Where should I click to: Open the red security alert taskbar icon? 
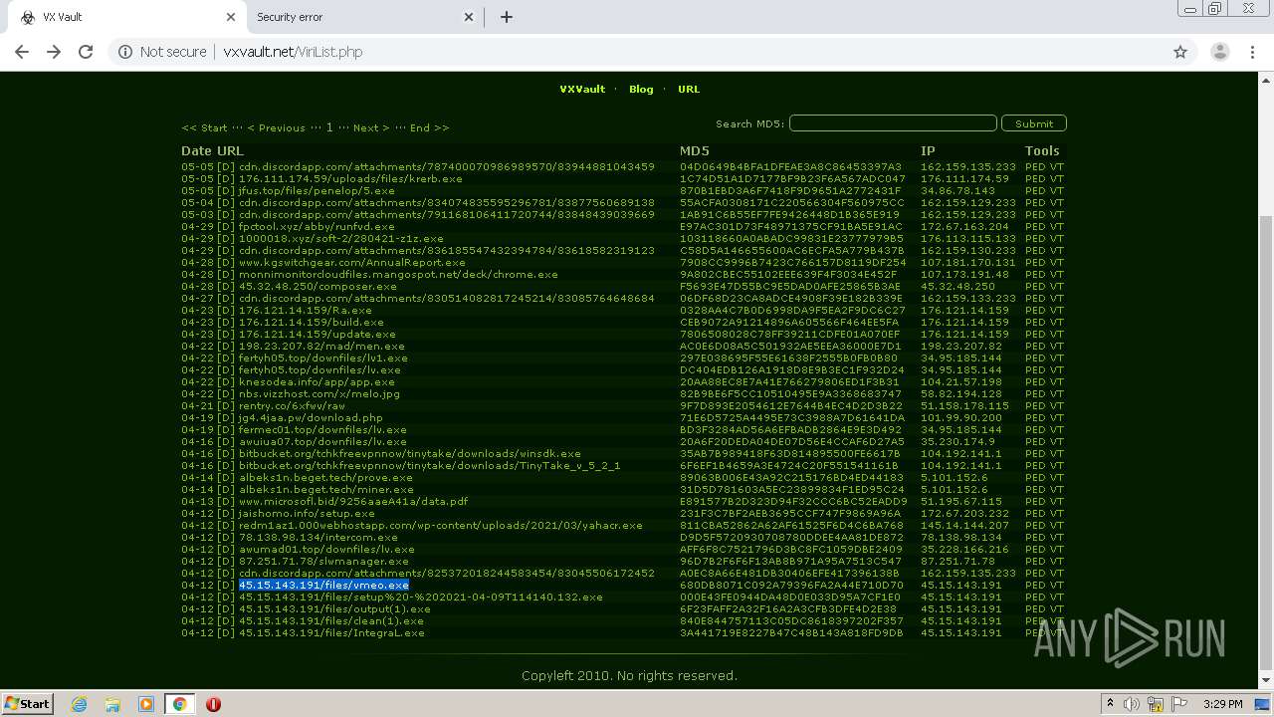click(213, 704)
